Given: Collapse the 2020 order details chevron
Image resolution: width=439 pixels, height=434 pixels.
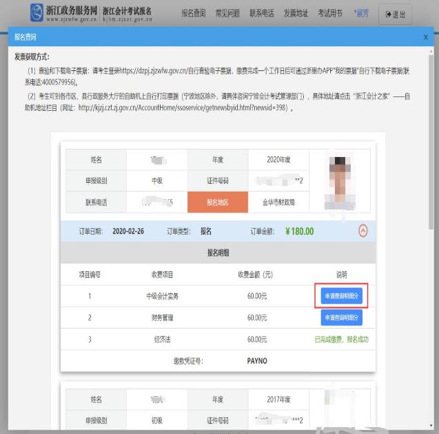Looking at the screenshot, I should point(363,231).
